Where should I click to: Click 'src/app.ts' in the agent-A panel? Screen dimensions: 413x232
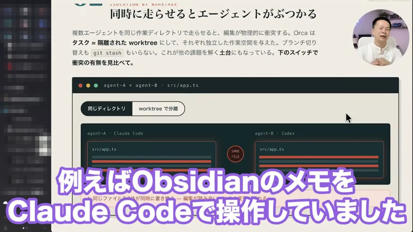click(104, 150)
